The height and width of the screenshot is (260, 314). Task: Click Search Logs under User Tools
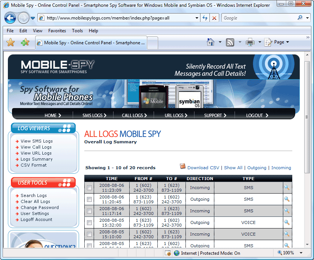pyautogui.click(x=33, y=195)
